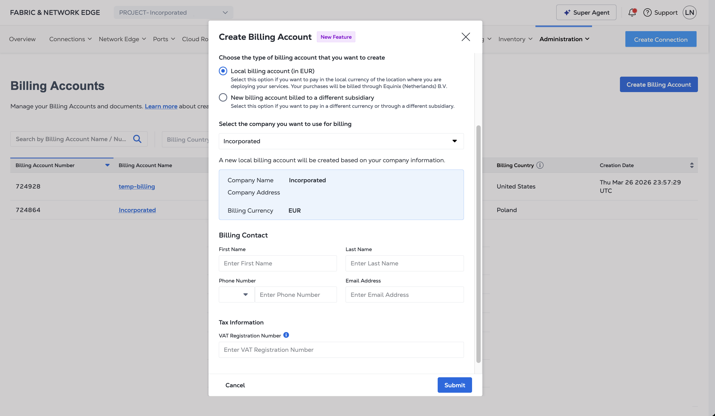Click the search magnifier icon
This screenshot has height=416, width=715.
pos(137,139)
